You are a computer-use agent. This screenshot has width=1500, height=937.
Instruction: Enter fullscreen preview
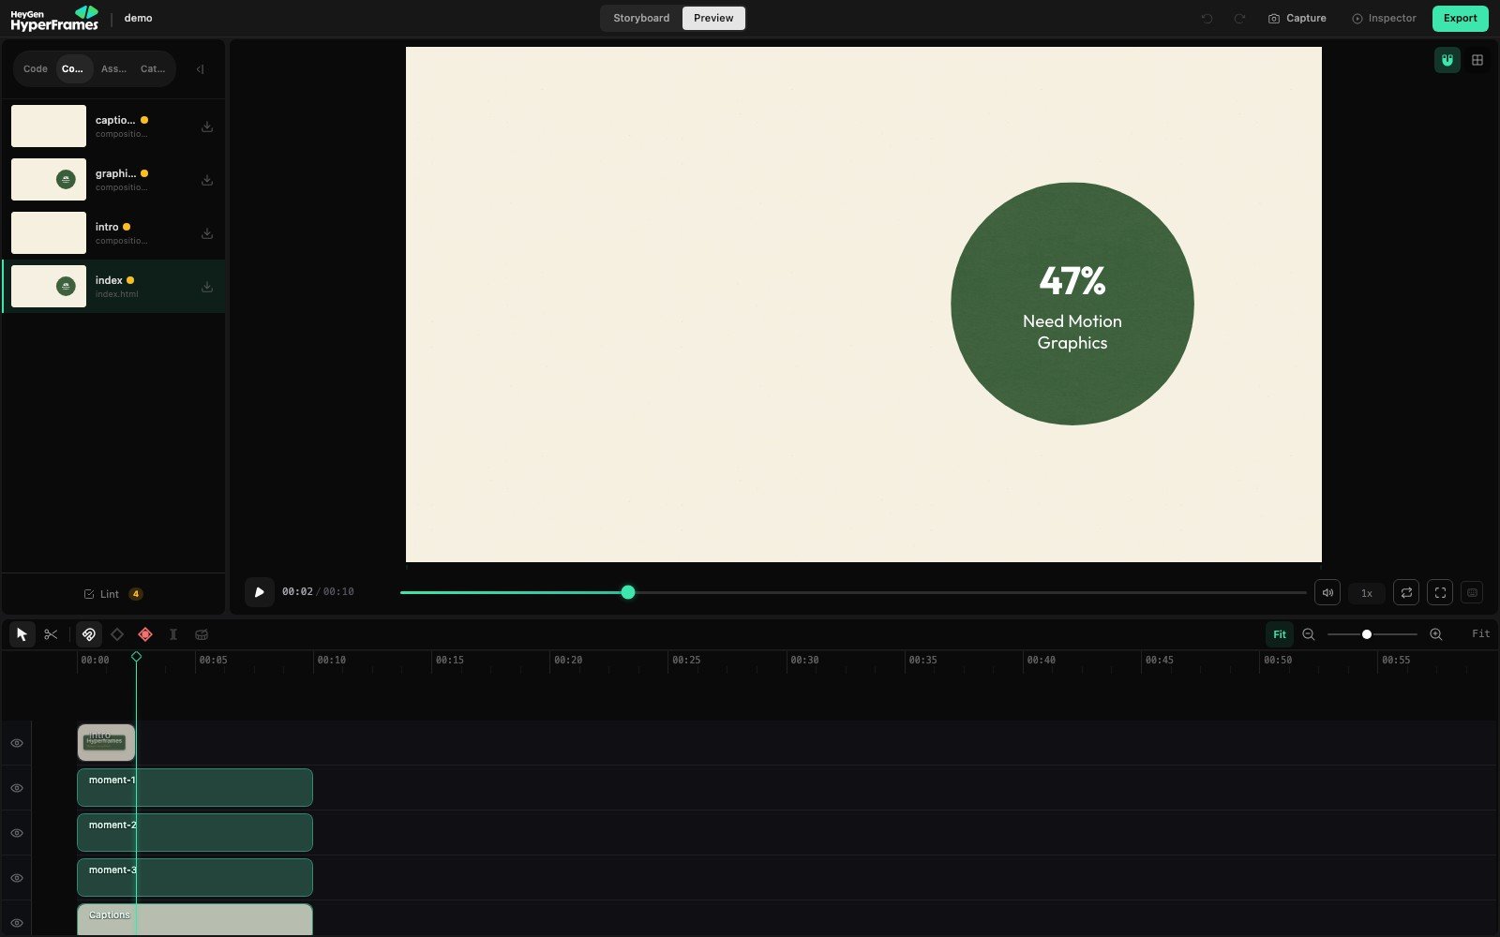coord(1440,592)
